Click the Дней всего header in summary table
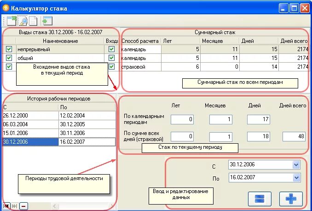The width and height of the screenshot is (312, 211). pos(294,41)
